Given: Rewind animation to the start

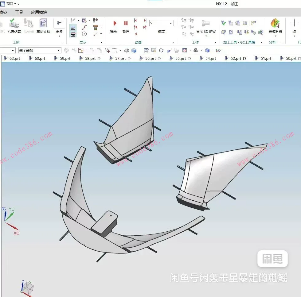Looking at the screenshot, I should tap(135, 20).
